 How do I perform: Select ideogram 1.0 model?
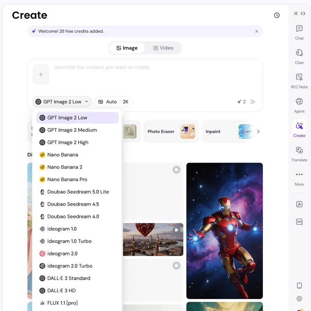tap(77, 229)
